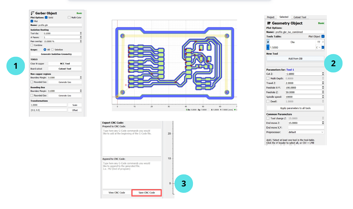Screen dimensions: 353x209
Task: Click the End move X,Y field
Action: point(306,127)
